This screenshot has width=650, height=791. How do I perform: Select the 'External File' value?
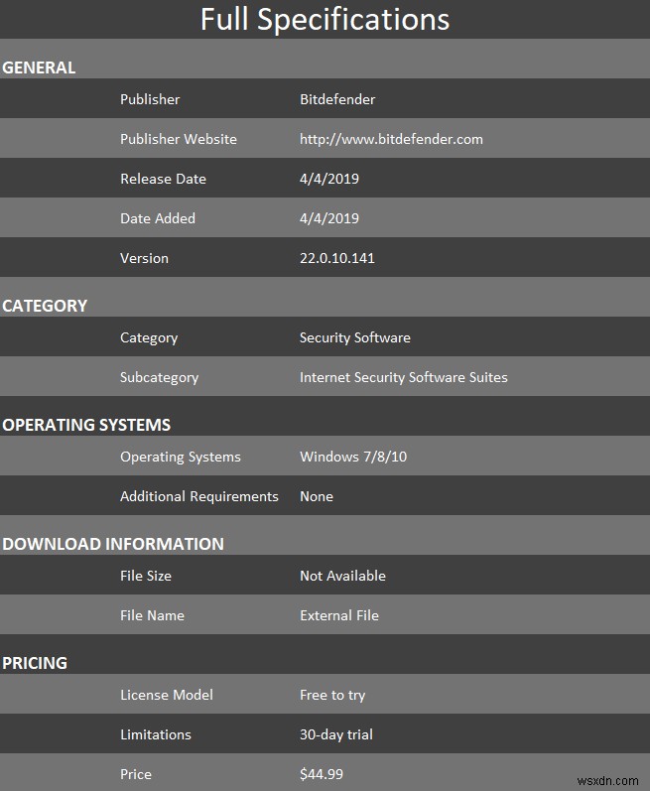coord(338,615)
